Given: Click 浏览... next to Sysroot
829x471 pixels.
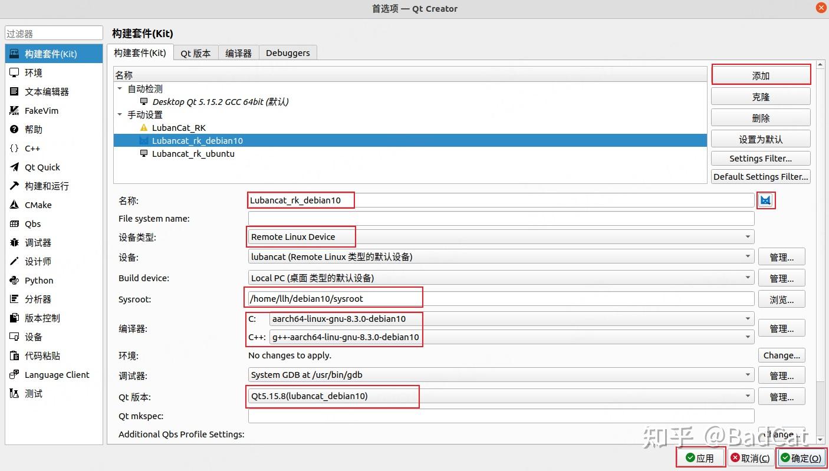Looking at the screenshot, I should coord(782,299).
